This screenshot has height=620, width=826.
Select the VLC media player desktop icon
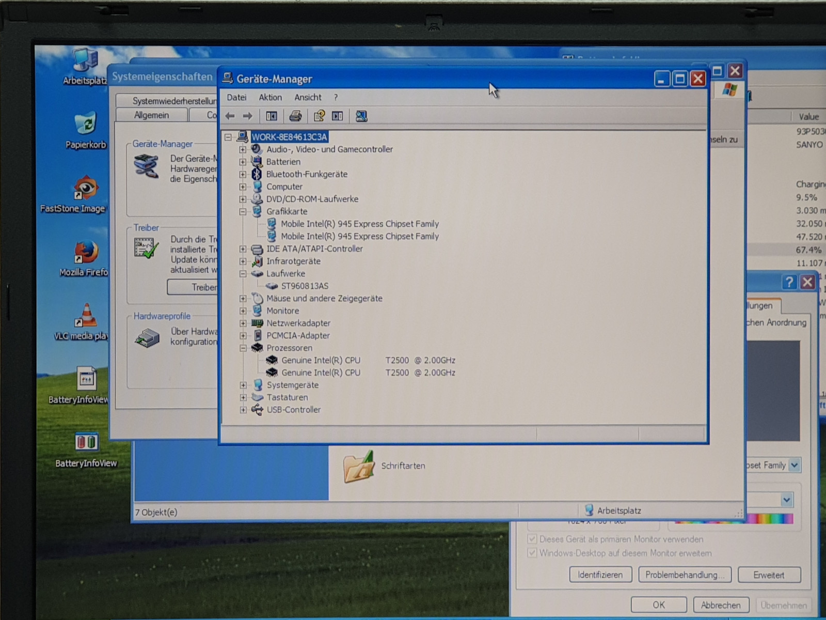click(x=85, y=316)
